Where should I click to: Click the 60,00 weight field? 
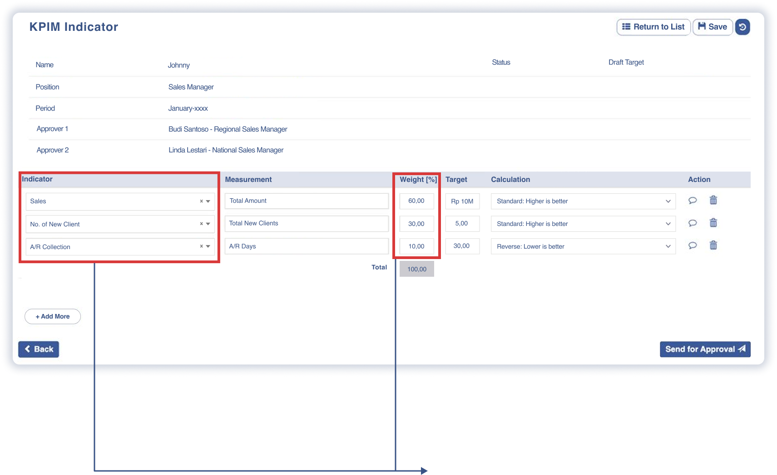pos(416,201)
